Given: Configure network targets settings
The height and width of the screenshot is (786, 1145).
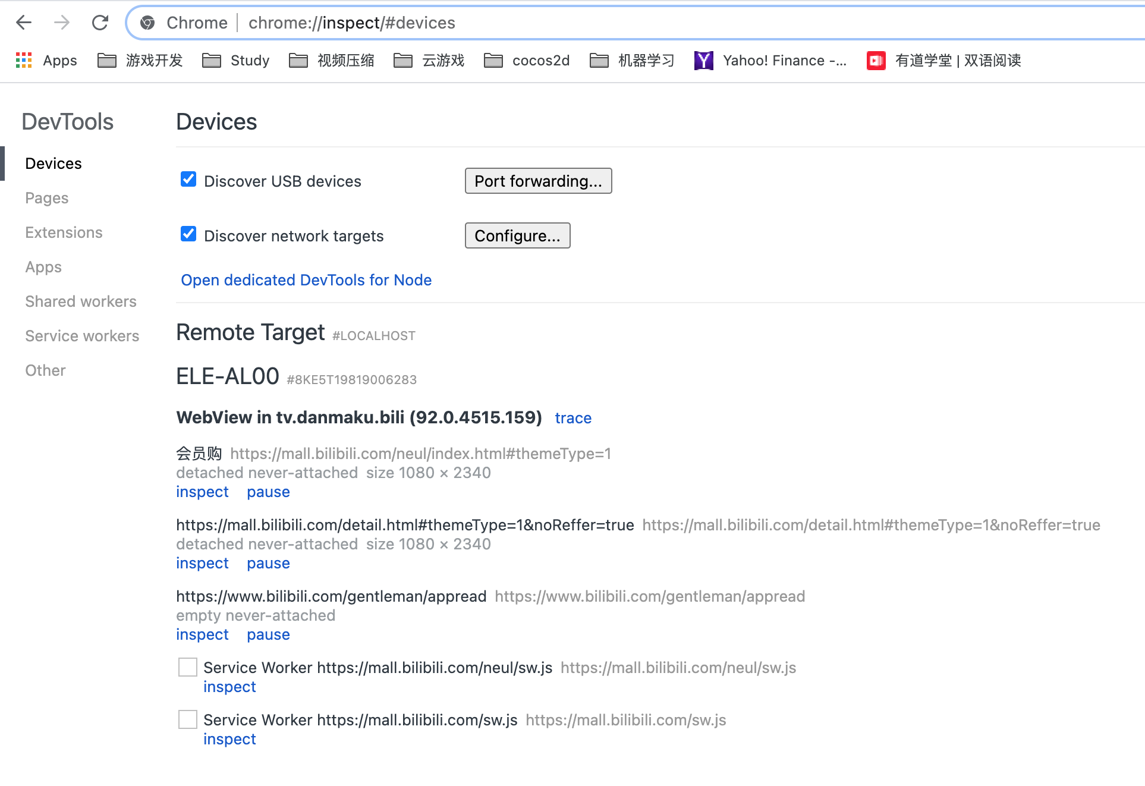Looking at the screenshot, I should point(517,235).
